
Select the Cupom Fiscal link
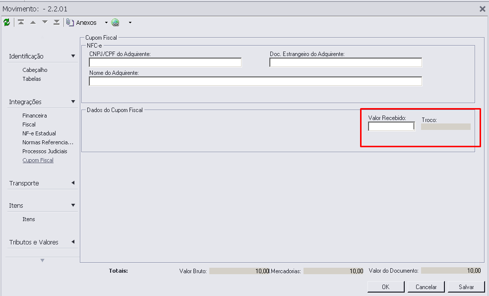click(x=38, y=160)
